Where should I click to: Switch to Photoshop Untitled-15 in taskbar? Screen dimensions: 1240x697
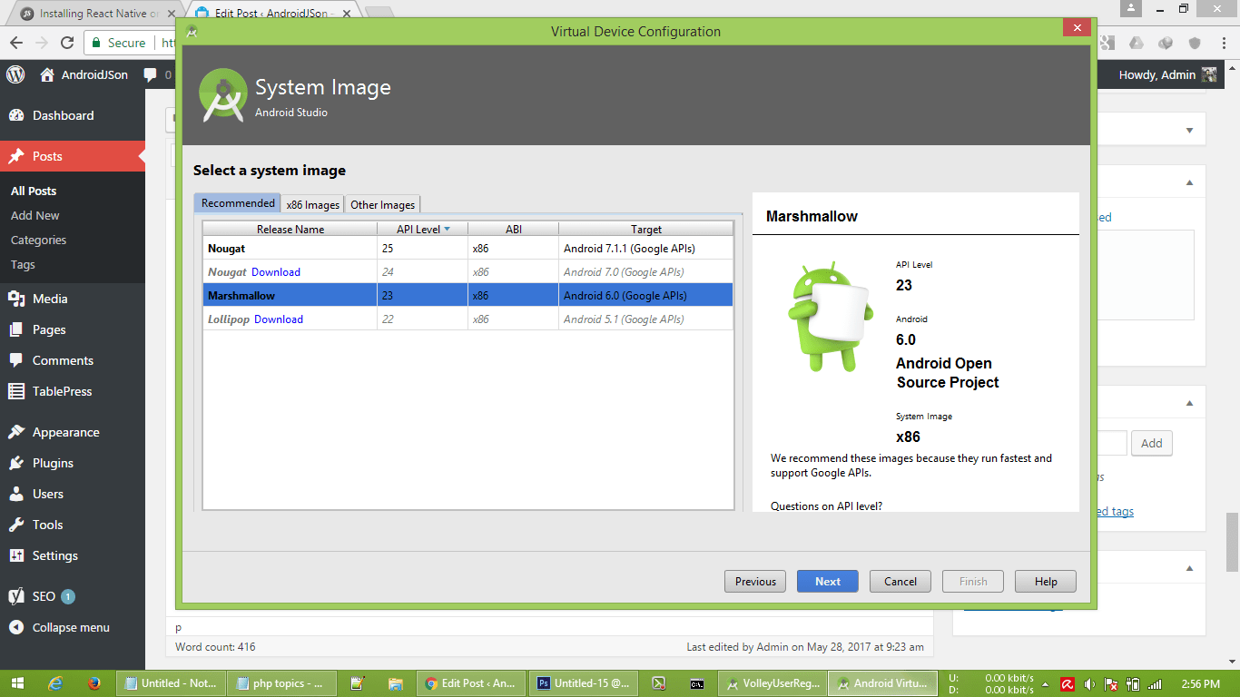pos(584,683)
